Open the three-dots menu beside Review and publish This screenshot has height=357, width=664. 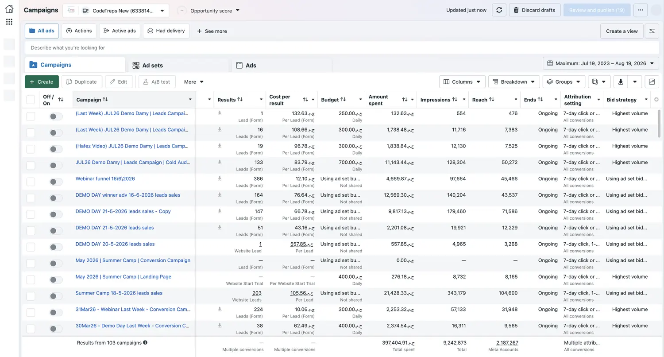click(641, 10)
